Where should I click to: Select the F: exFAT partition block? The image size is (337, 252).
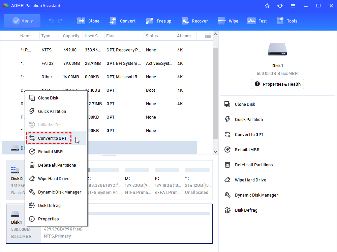[167, 180]
